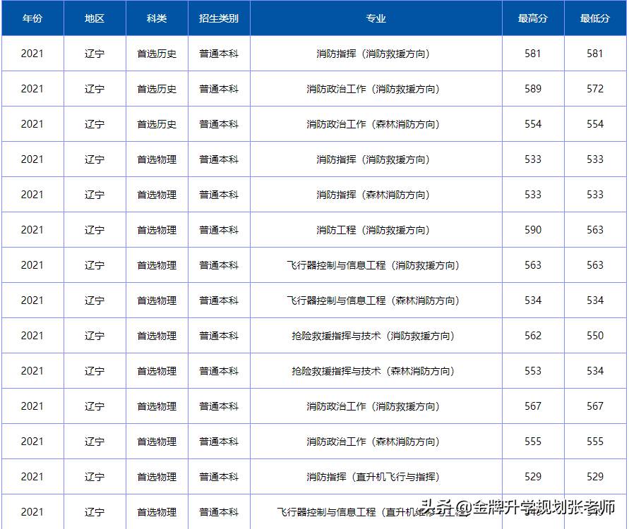Click the highest score 590 cell
The height and width of the screenshot is (529, 629).
[532, 229]
